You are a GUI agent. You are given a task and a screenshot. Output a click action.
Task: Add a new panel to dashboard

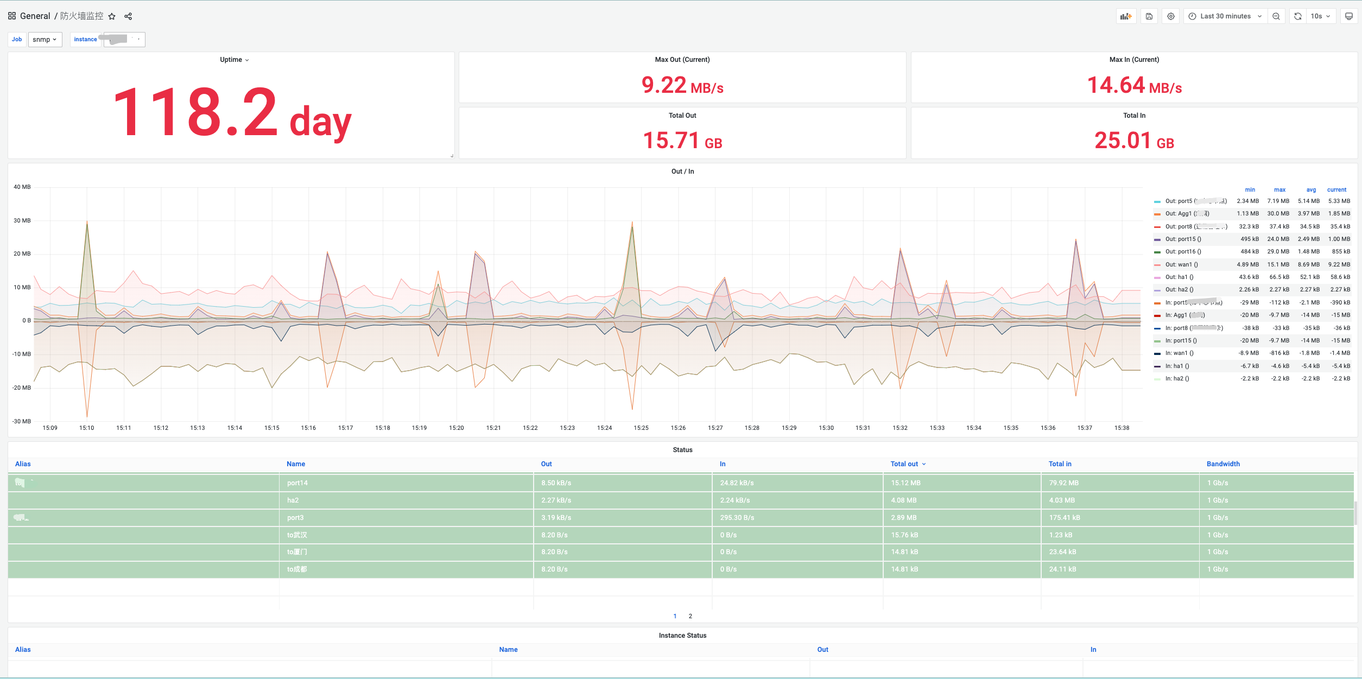[1126, 16]
